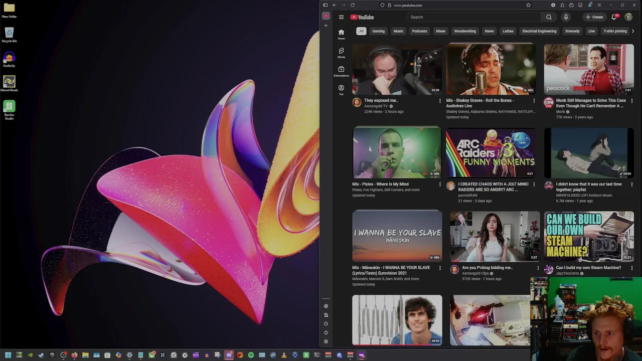642x361 pixels.
Task: Open history clock icon in browser sidebar
Action: coord(326,323)
